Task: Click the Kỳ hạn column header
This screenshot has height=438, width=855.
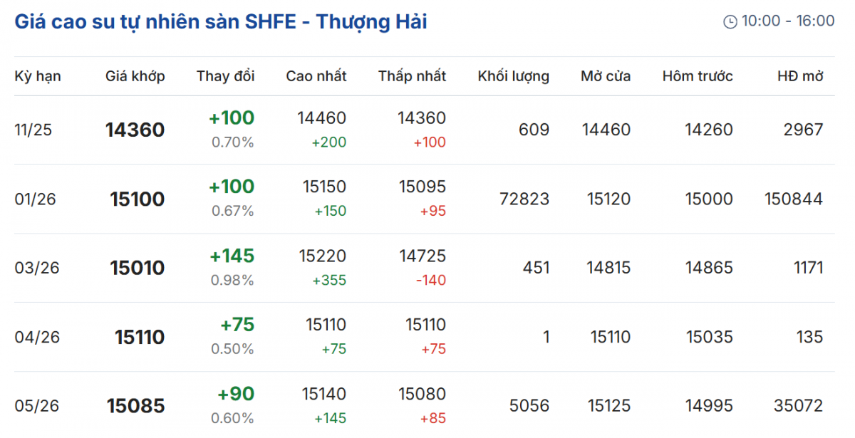Action: click(x=38, y=76)
